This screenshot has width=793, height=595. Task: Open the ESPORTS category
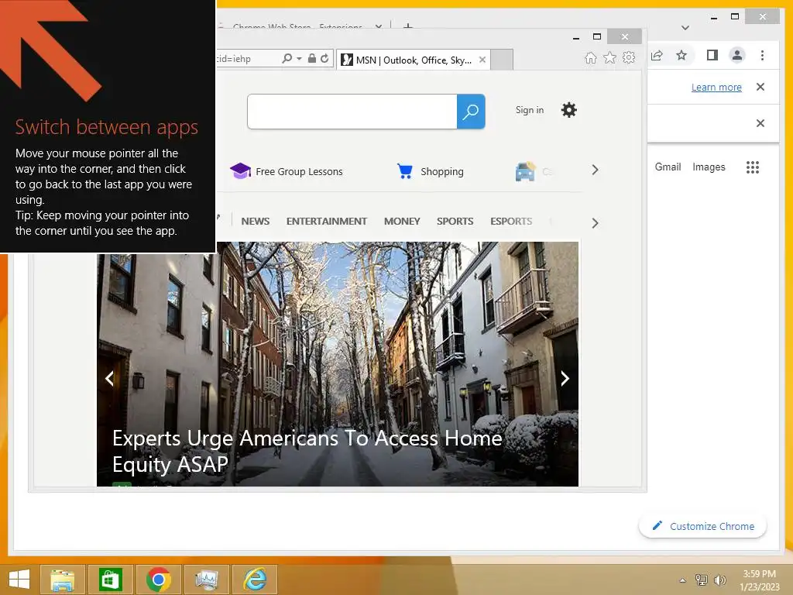pos(511,221)
